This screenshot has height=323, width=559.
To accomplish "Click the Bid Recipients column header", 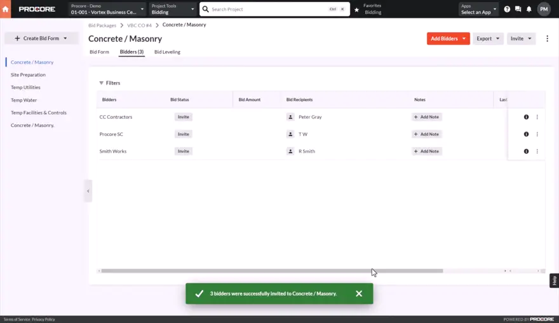I will [x=299, y=100].
